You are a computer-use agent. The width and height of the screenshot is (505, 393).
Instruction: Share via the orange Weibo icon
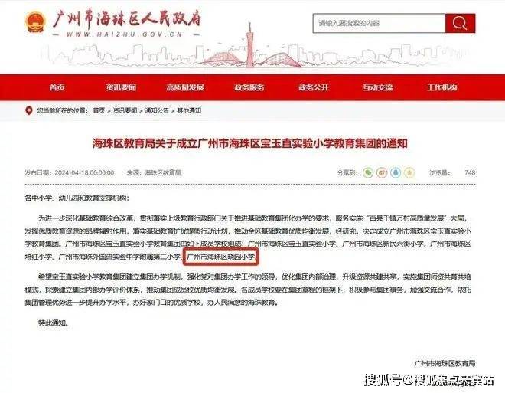click(x=382, y=173)
